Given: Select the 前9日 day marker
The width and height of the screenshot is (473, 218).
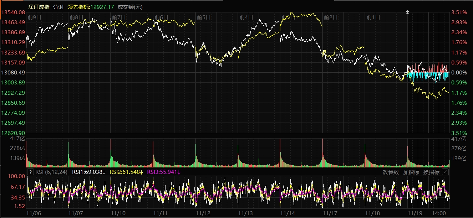Looking at the screenshot, I should [x=34, y=17].
